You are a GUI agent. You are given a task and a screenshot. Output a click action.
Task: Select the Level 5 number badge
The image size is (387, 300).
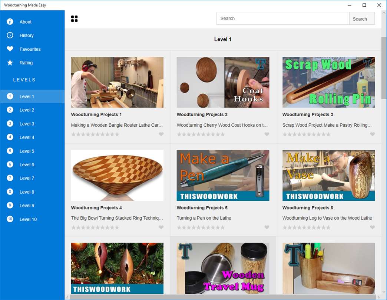tap(10, 151)
